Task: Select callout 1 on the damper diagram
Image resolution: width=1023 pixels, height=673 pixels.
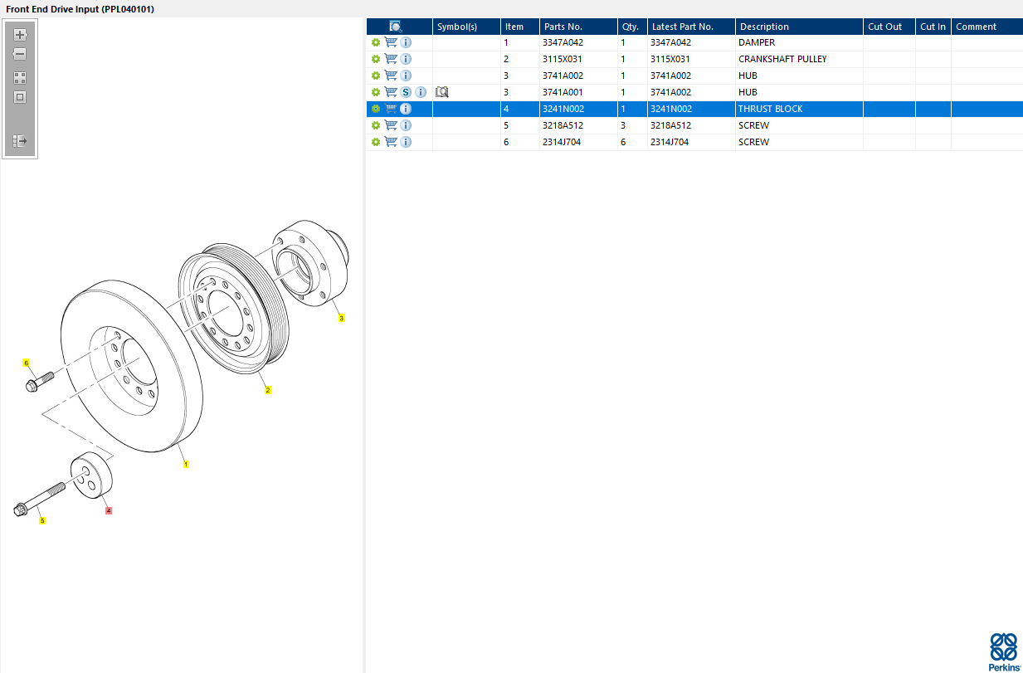Action: point(186,465)
